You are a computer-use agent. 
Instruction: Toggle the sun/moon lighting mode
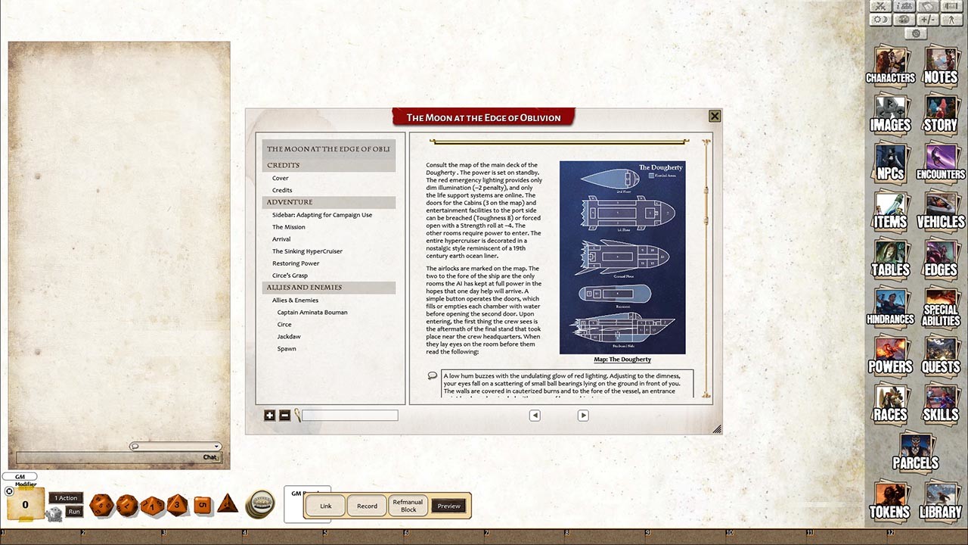tap(880, 20)
